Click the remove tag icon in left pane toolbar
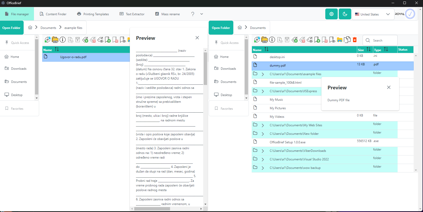The height and width of the screenshot is (212, 423). point(93,40)
